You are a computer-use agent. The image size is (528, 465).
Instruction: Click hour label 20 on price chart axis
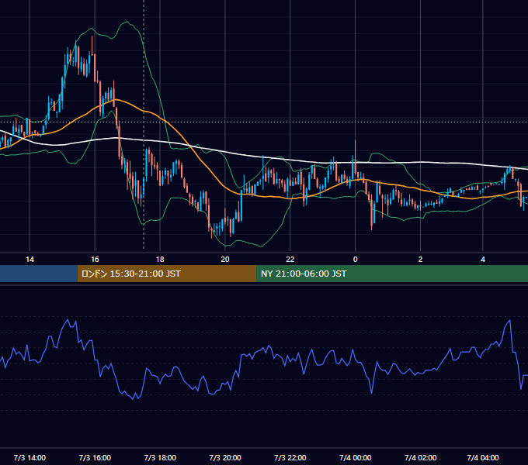(x=225, y=260)
